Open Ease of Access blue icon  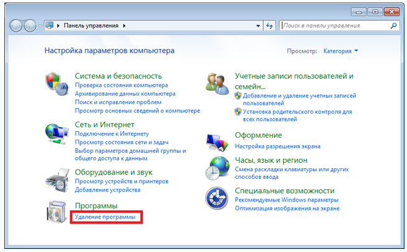coord(217,199)
